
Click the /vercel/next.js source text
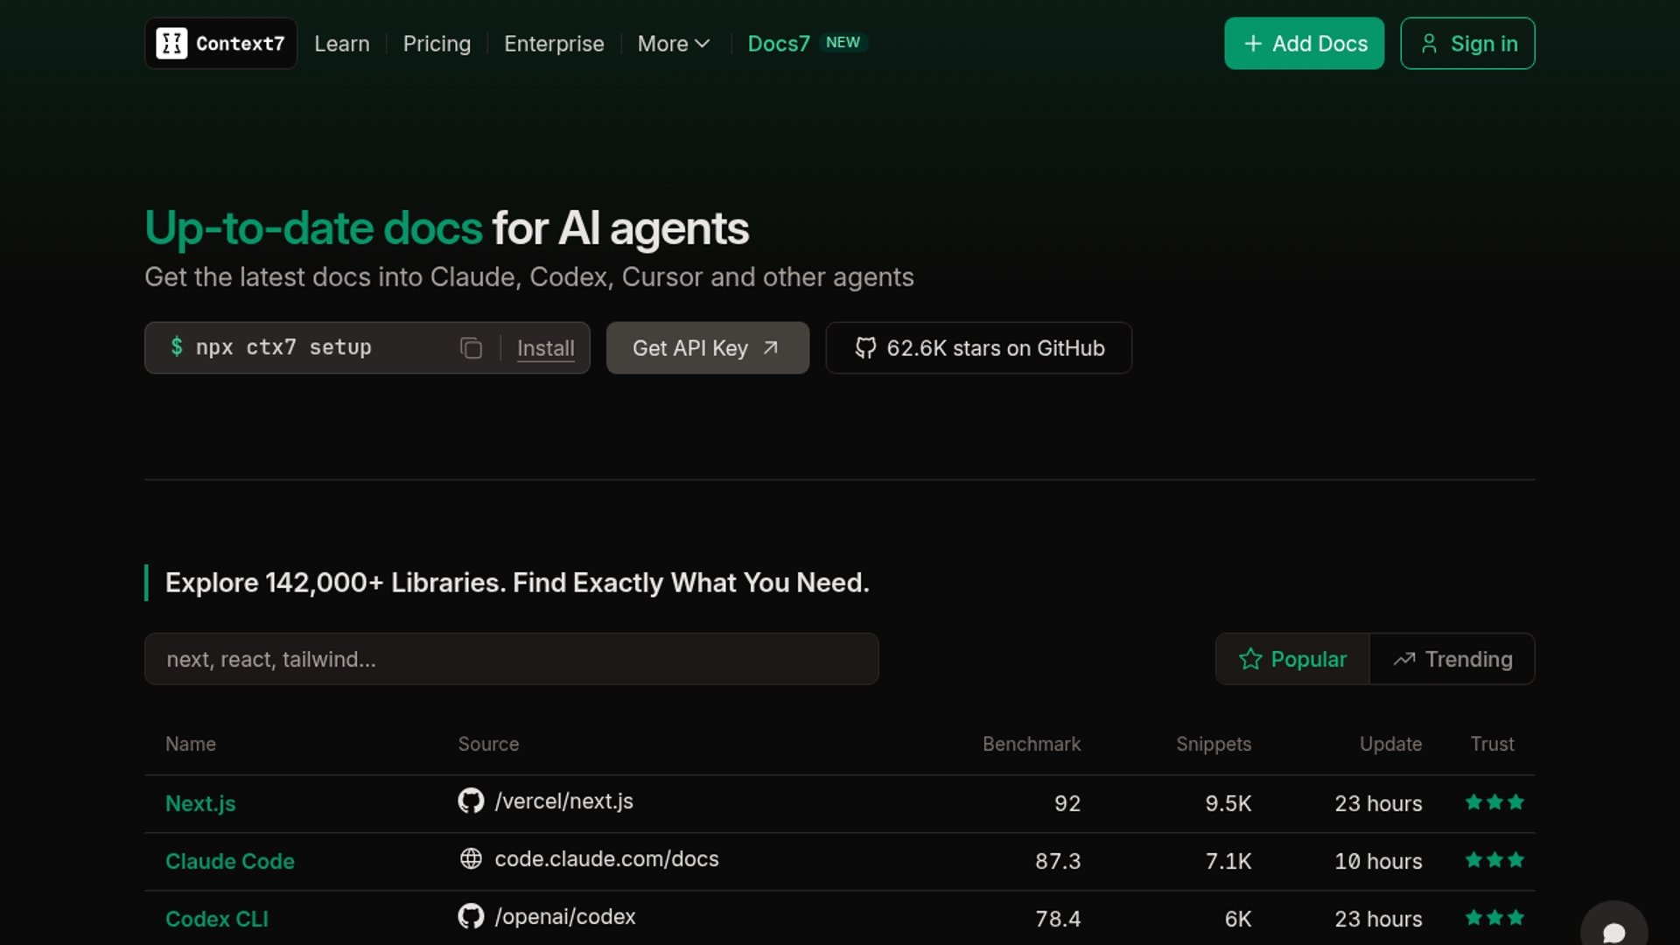(x=563, y=801)
